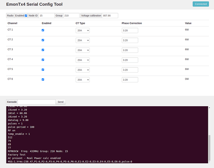Click the Connected status button
The width and height of the screenshot is (214, 168).
coord(201,4)
